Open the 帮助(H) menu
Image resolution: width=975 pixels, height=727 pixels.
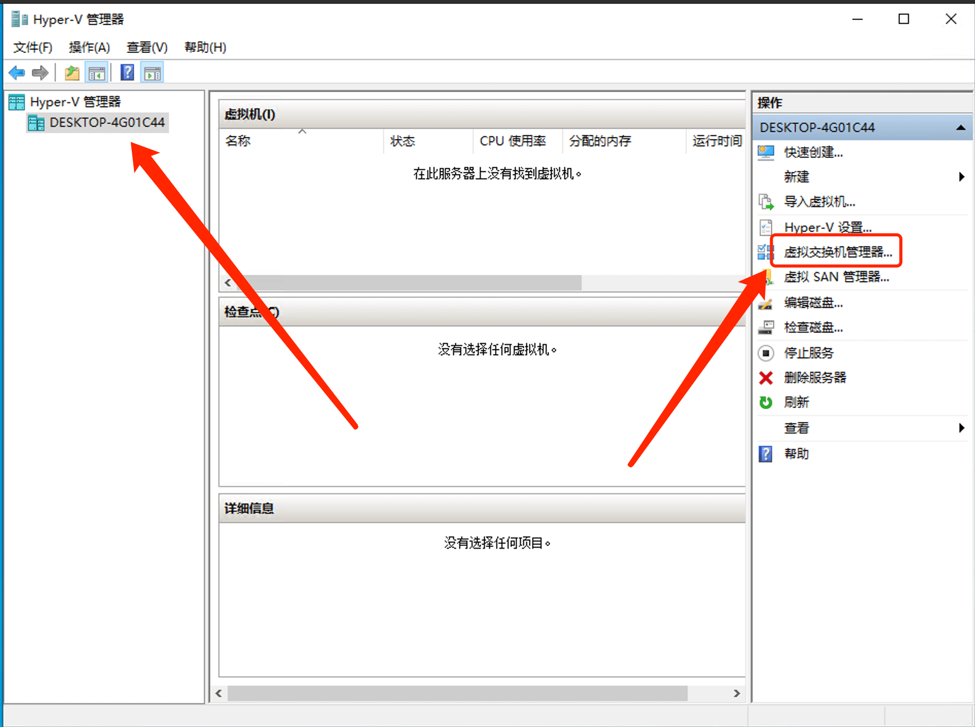click(x=205, y=47)
